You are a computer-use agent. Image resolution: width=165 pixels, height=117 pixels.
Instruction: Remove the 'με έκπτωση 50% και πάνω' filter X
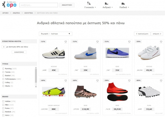point(4,47)
